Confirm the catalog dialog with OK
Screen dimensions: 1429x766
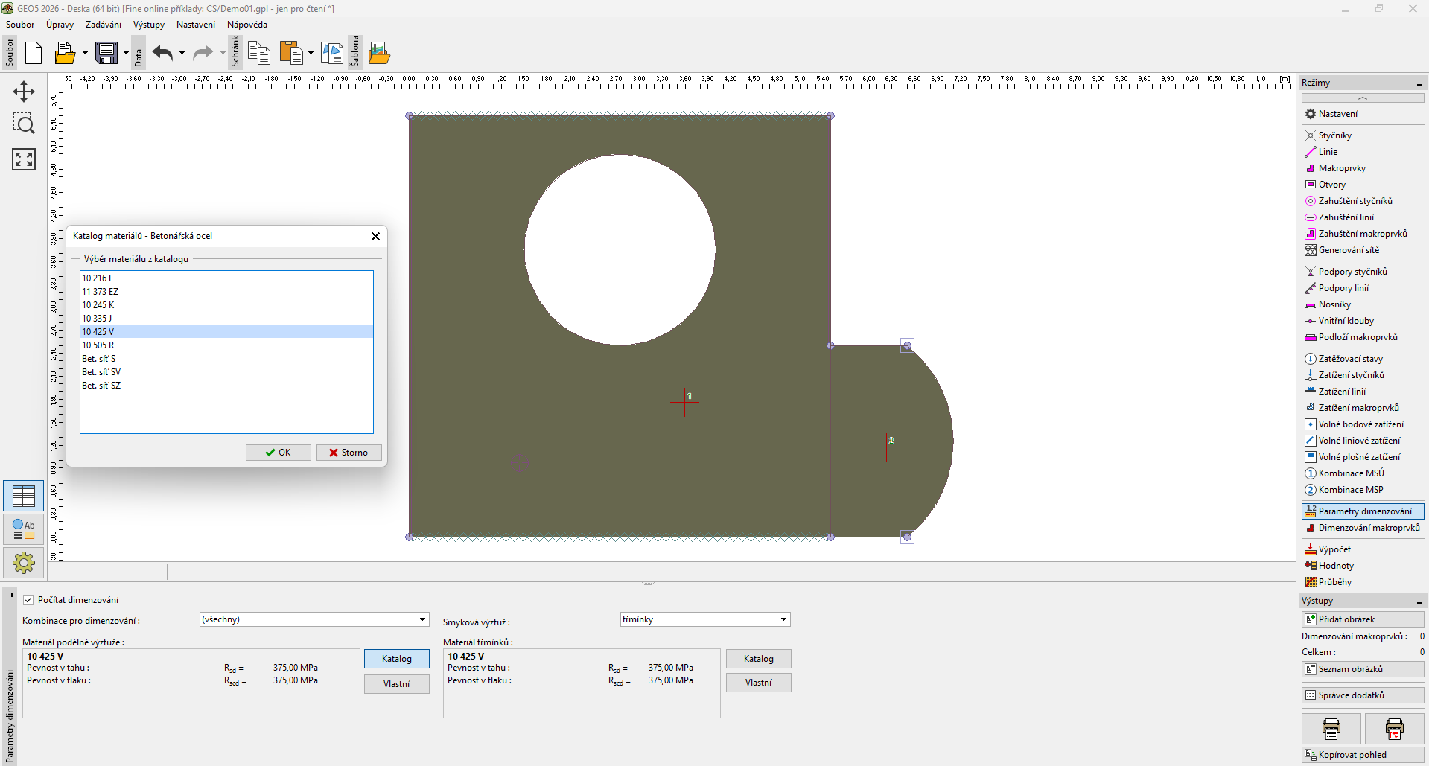pos(278,453)
